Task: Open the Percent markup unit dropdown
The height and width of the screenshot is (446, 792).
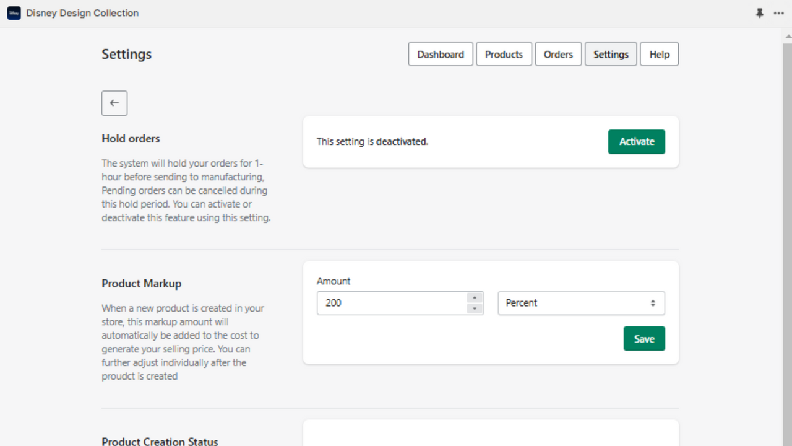Action: coord(581,303)
